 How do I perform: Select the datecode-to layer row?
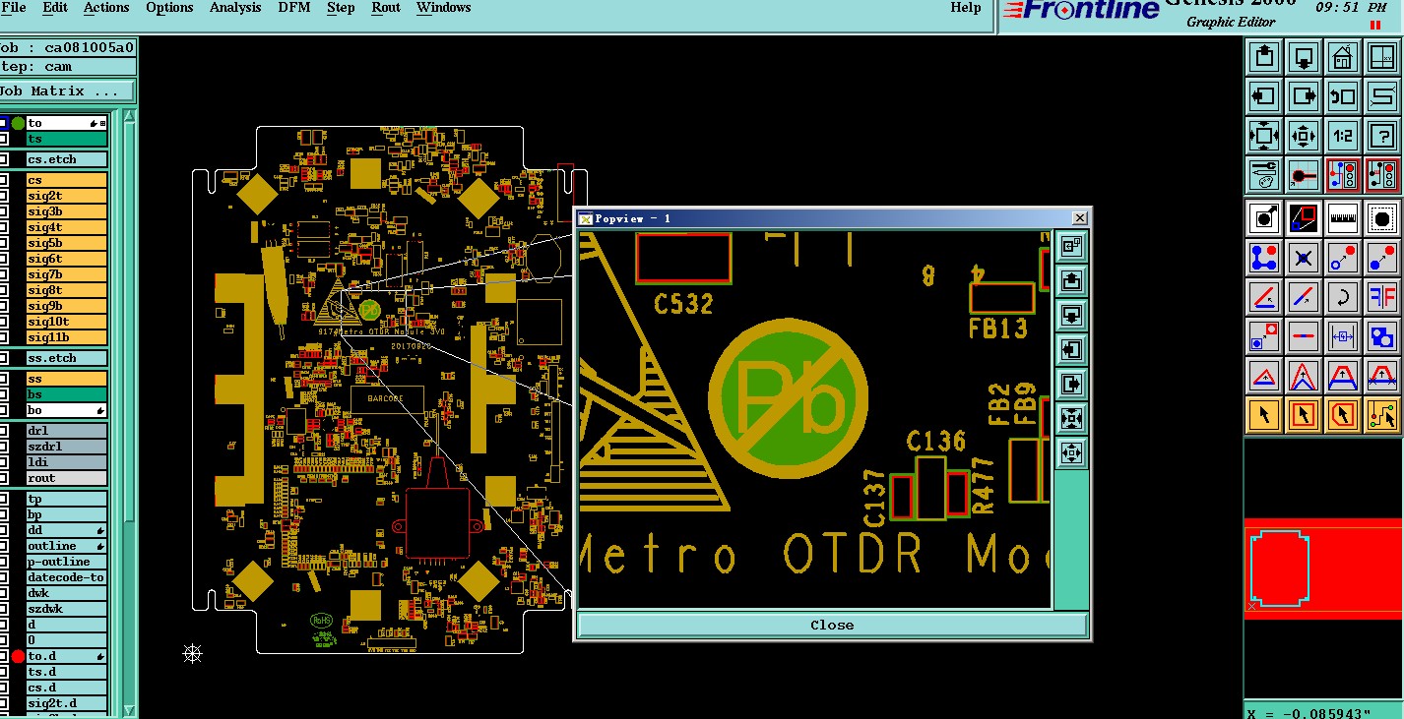click(66, 577)
